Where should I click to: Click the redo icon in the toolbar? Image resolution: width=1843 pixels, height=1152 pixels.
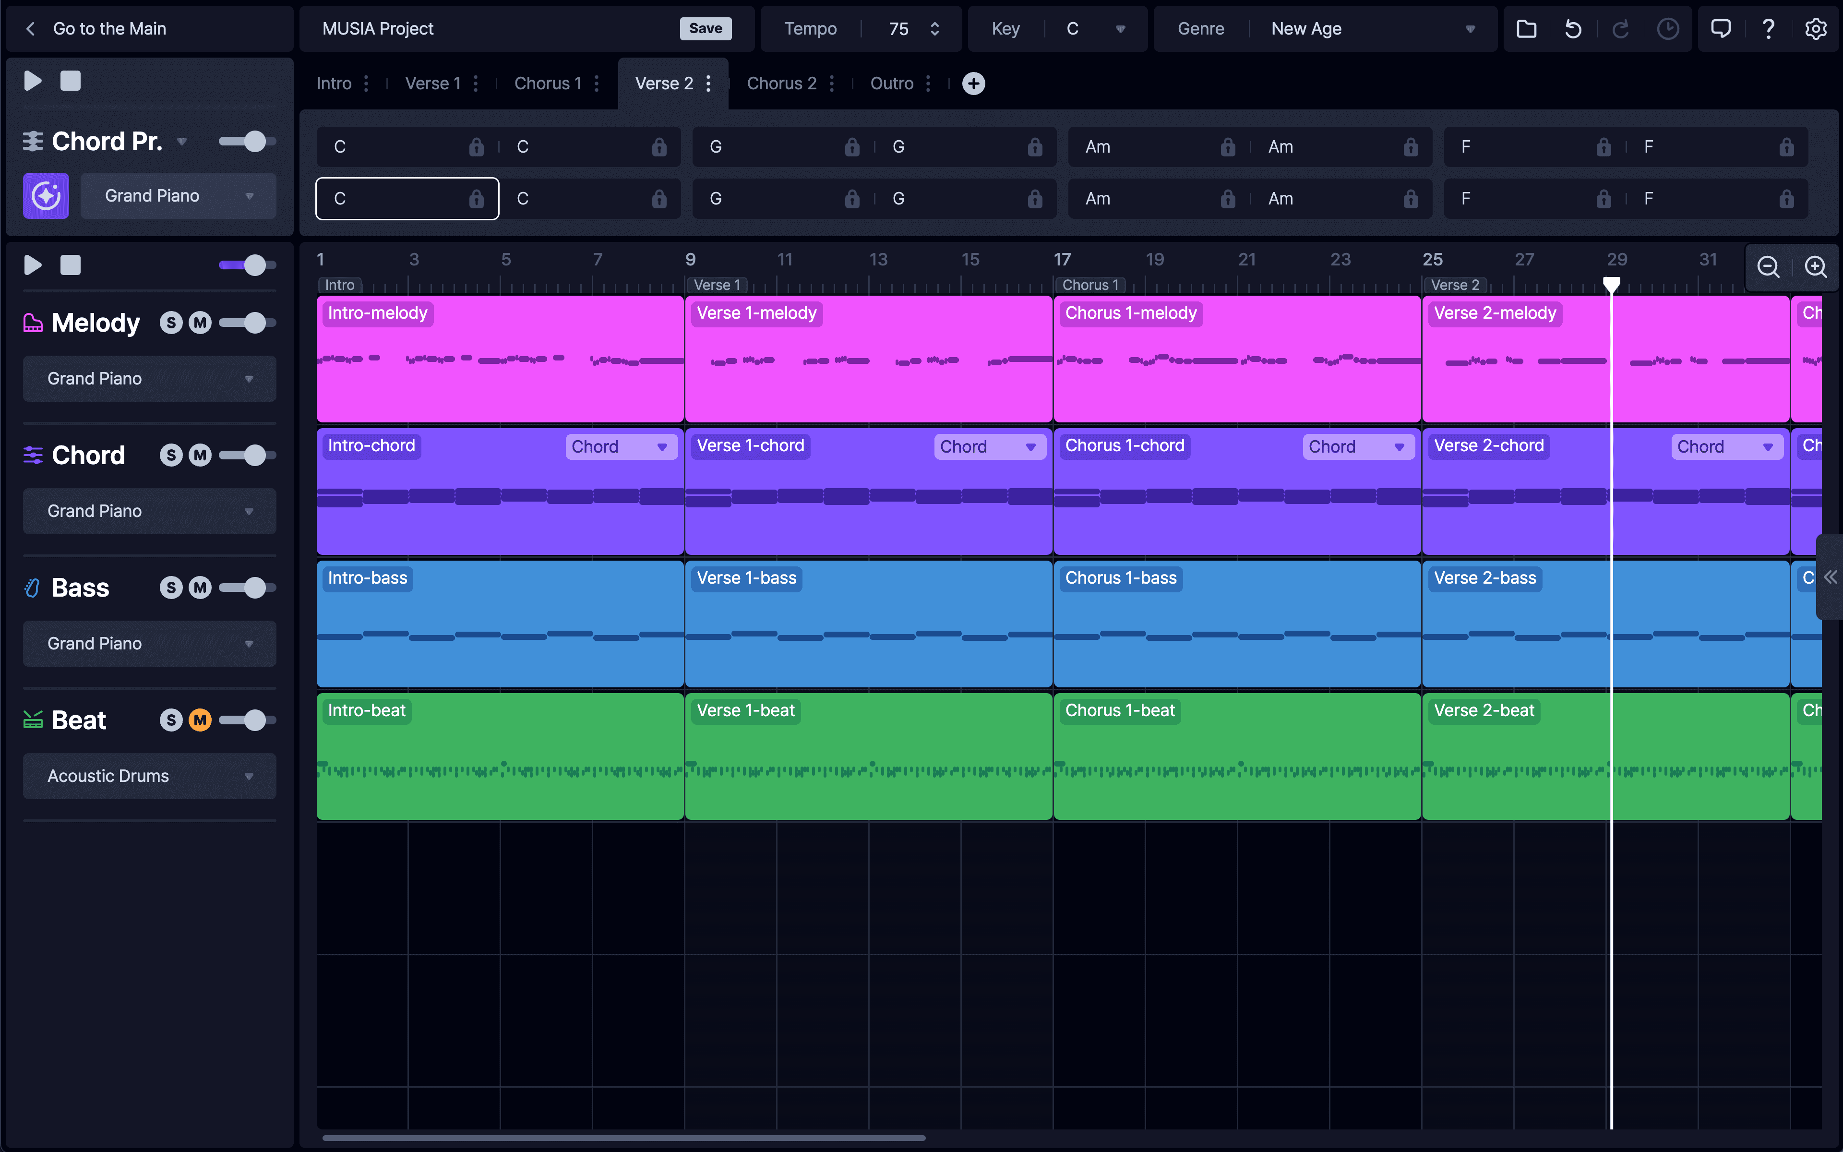pyautogui.click(x=1621, y=28)
